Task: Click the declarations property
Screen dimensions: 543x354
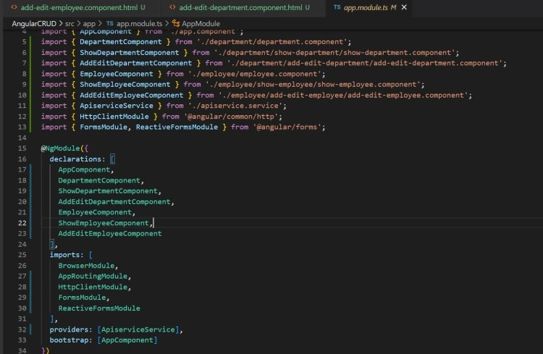Action: click(x=75, y=159)
